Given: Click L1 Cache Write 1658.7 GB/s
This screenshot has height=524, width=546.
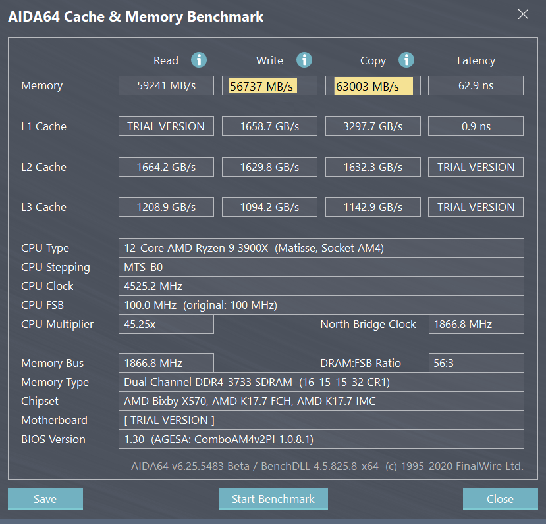Looking at the screenshot, I should (269, 126).
